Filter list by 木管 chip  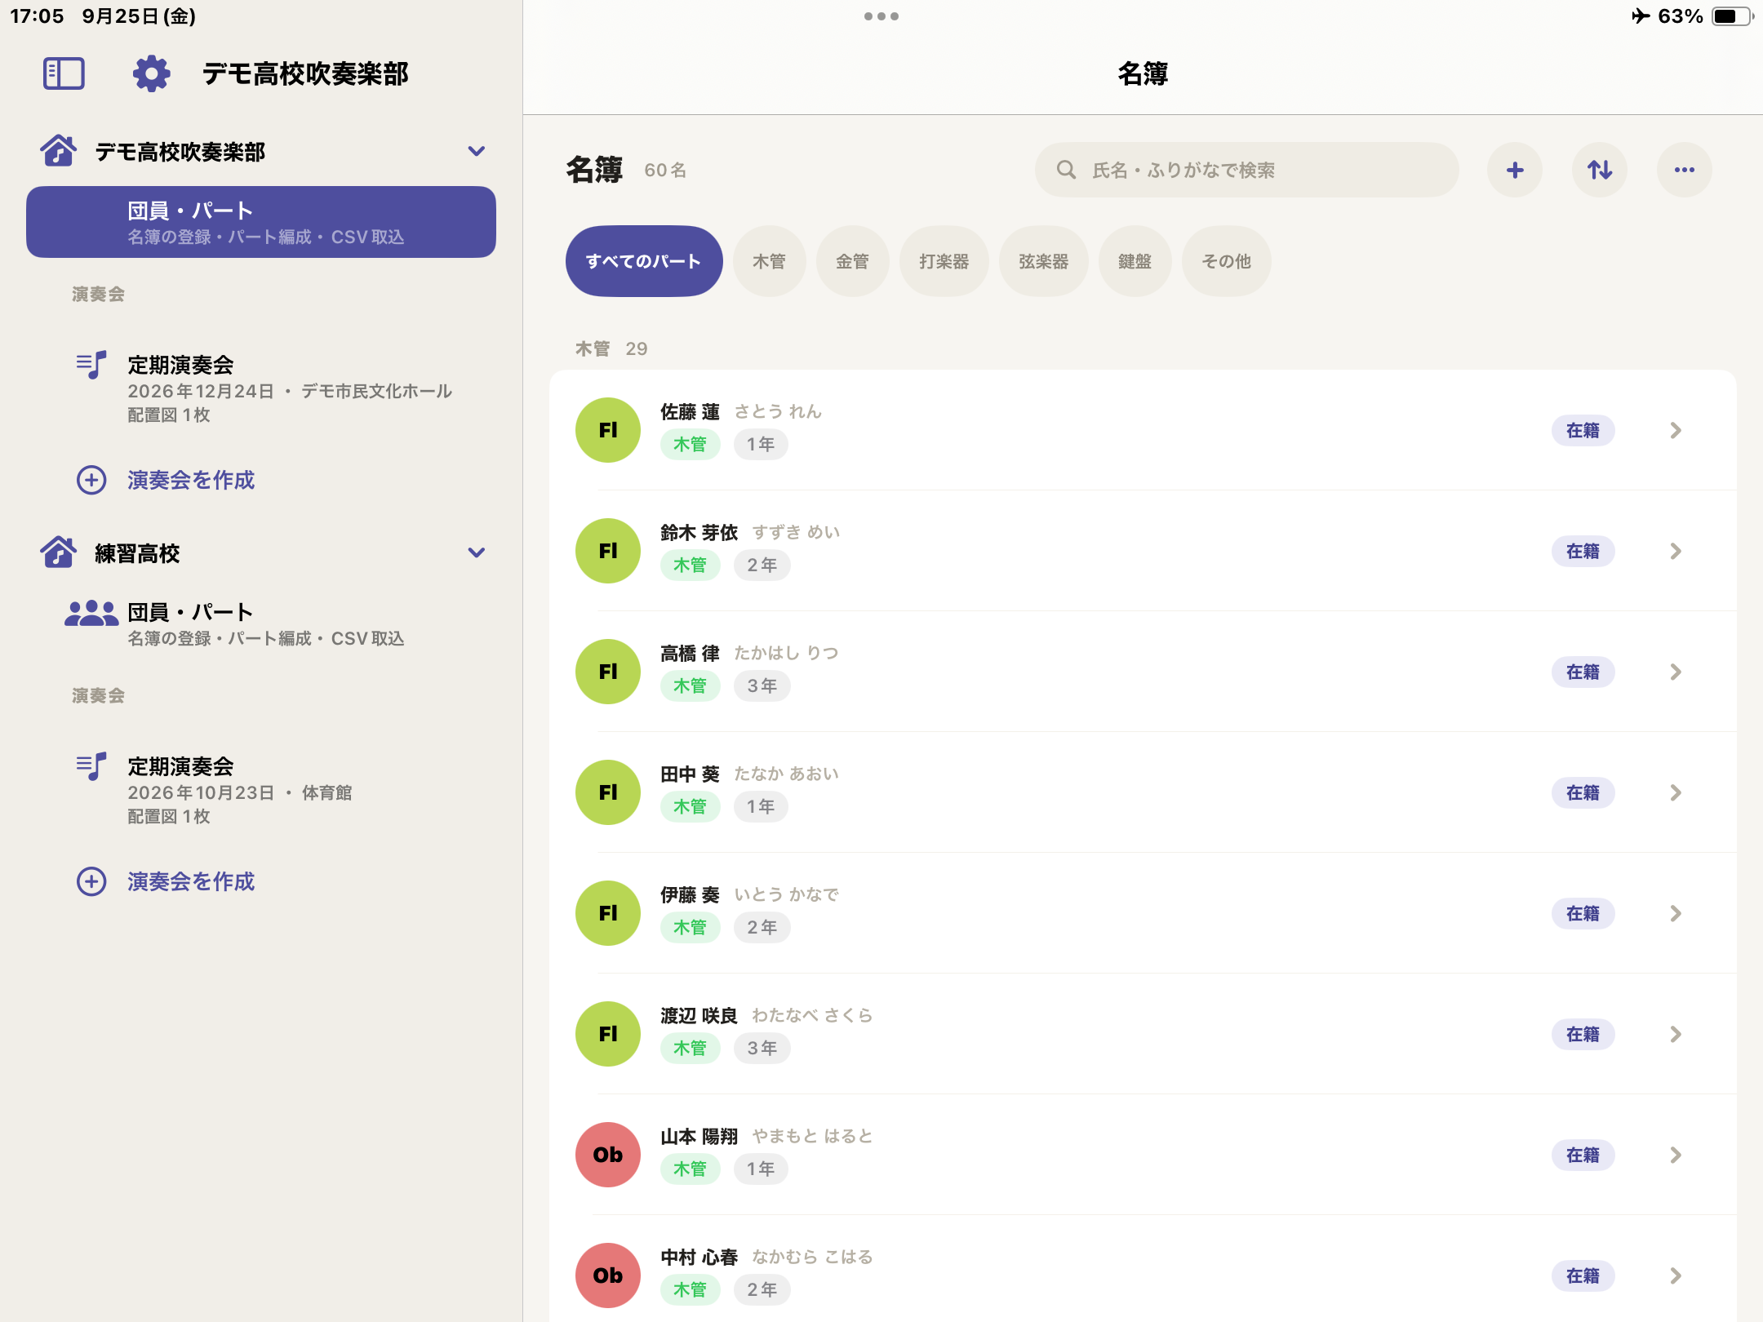tap(769, 261)
